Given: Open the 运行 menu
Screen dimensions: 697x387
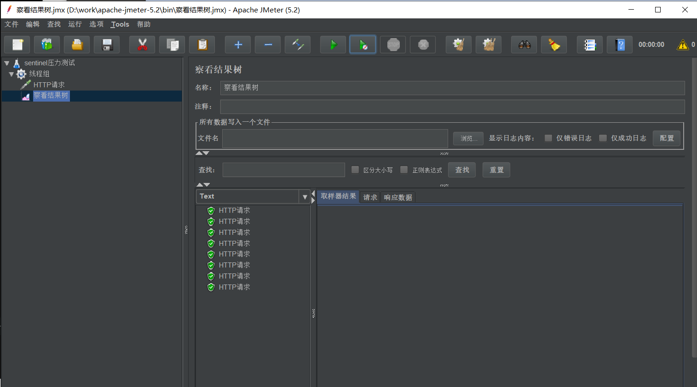Looking at the screenshot, I should click(x=75, y=24).
